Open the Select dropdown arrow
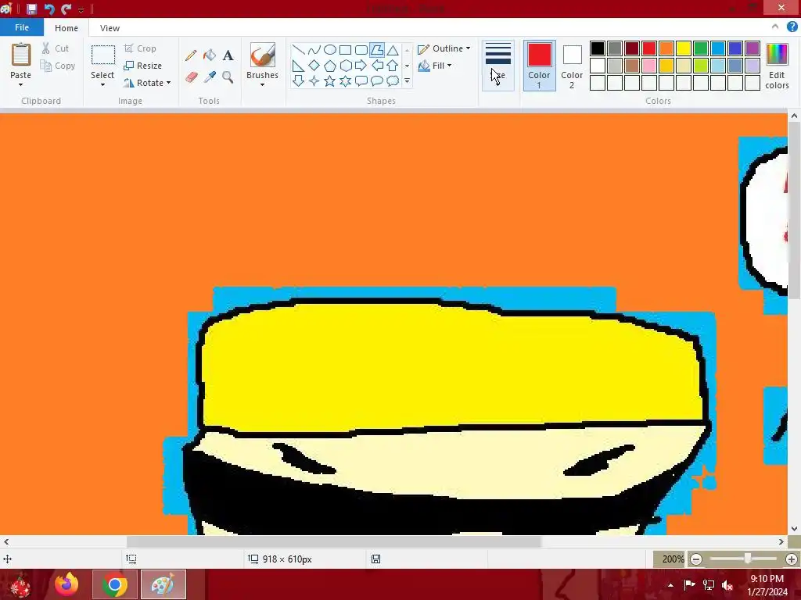The image size is (801, 600). 102,84
